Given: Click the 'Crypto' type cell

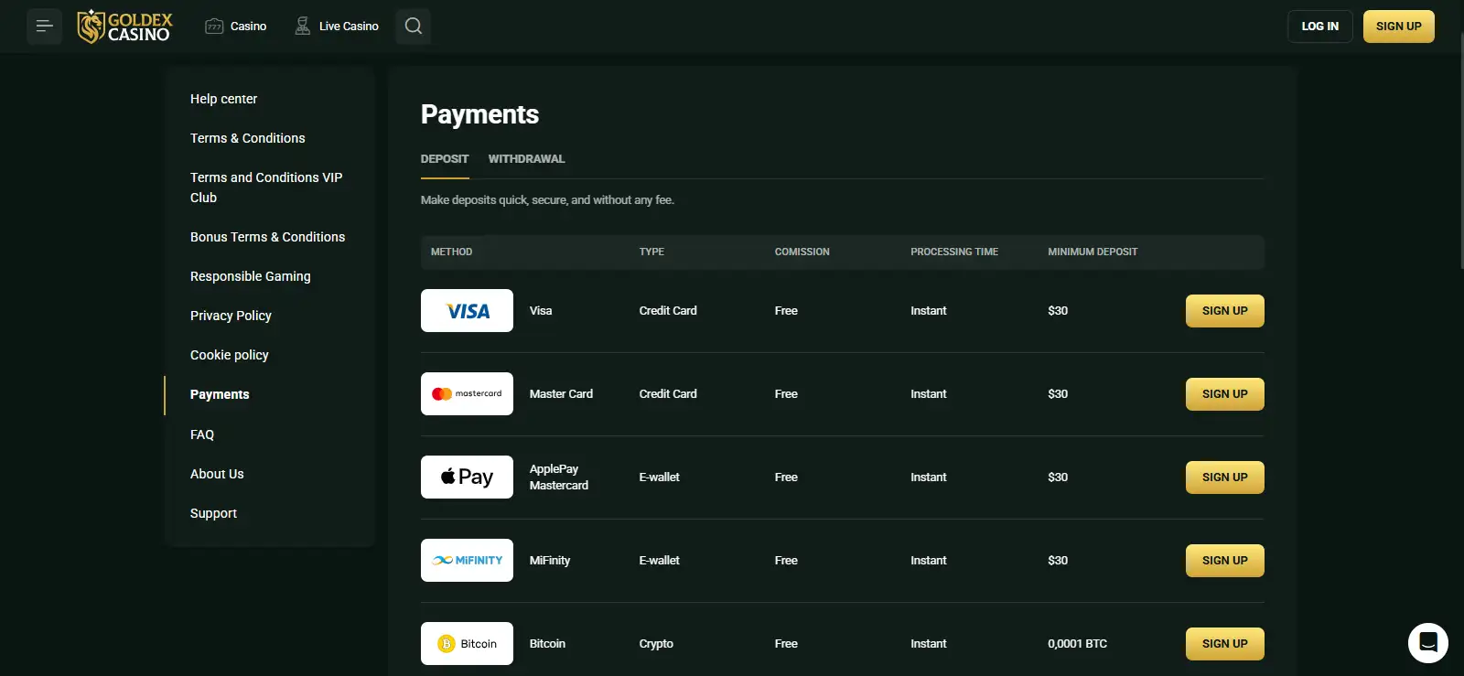Looking at the screenshot, I should pos(656,644).
